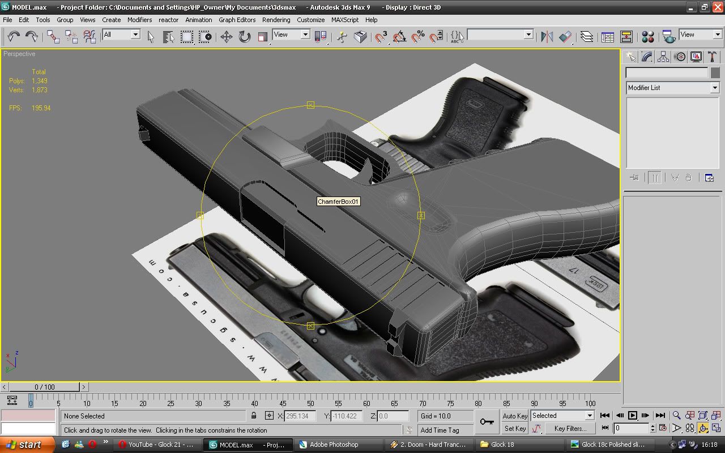Open the Selected key filter dropdown
This screenshot has height=453, width=725.
(x=562, y=416)
